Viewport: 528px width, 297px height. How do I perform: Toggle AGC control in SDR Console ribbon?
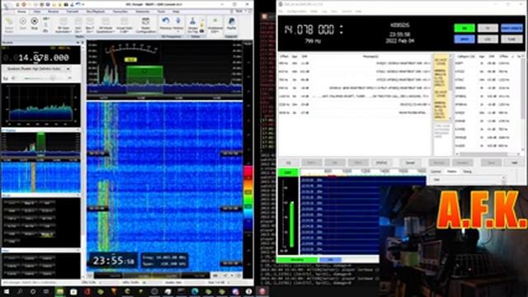tap(78, 26)
